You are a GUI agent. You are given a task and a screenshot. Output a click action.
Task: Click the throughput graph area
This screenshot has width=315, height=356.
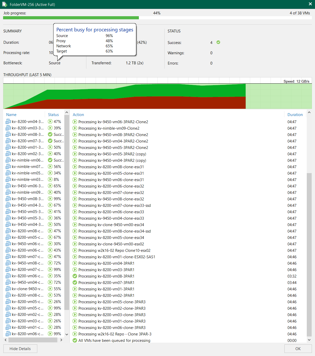[157, 93]
